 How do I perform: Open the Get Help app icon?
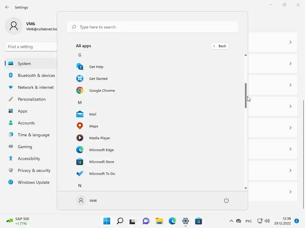[x=80, y=67]
